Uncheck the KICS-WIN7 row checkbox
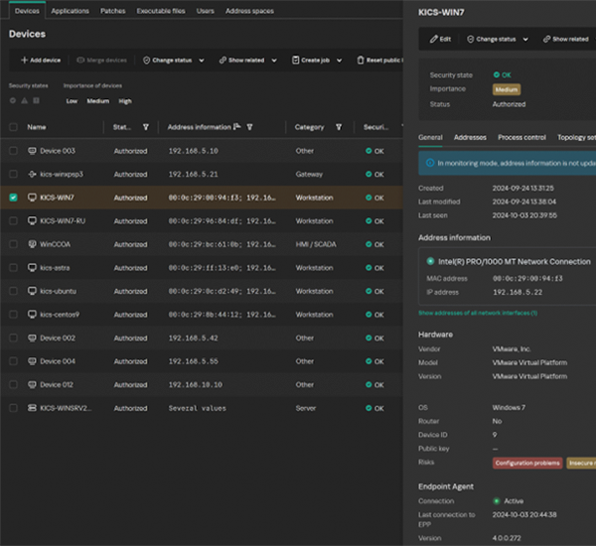This screenshot has height=546, width=596. 13,198
